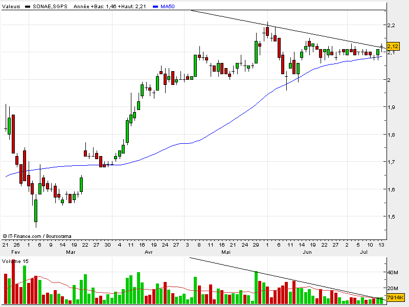The image size is (409, 307).
Task: Click the date label 29 on time axis
Action: (256, 245)
